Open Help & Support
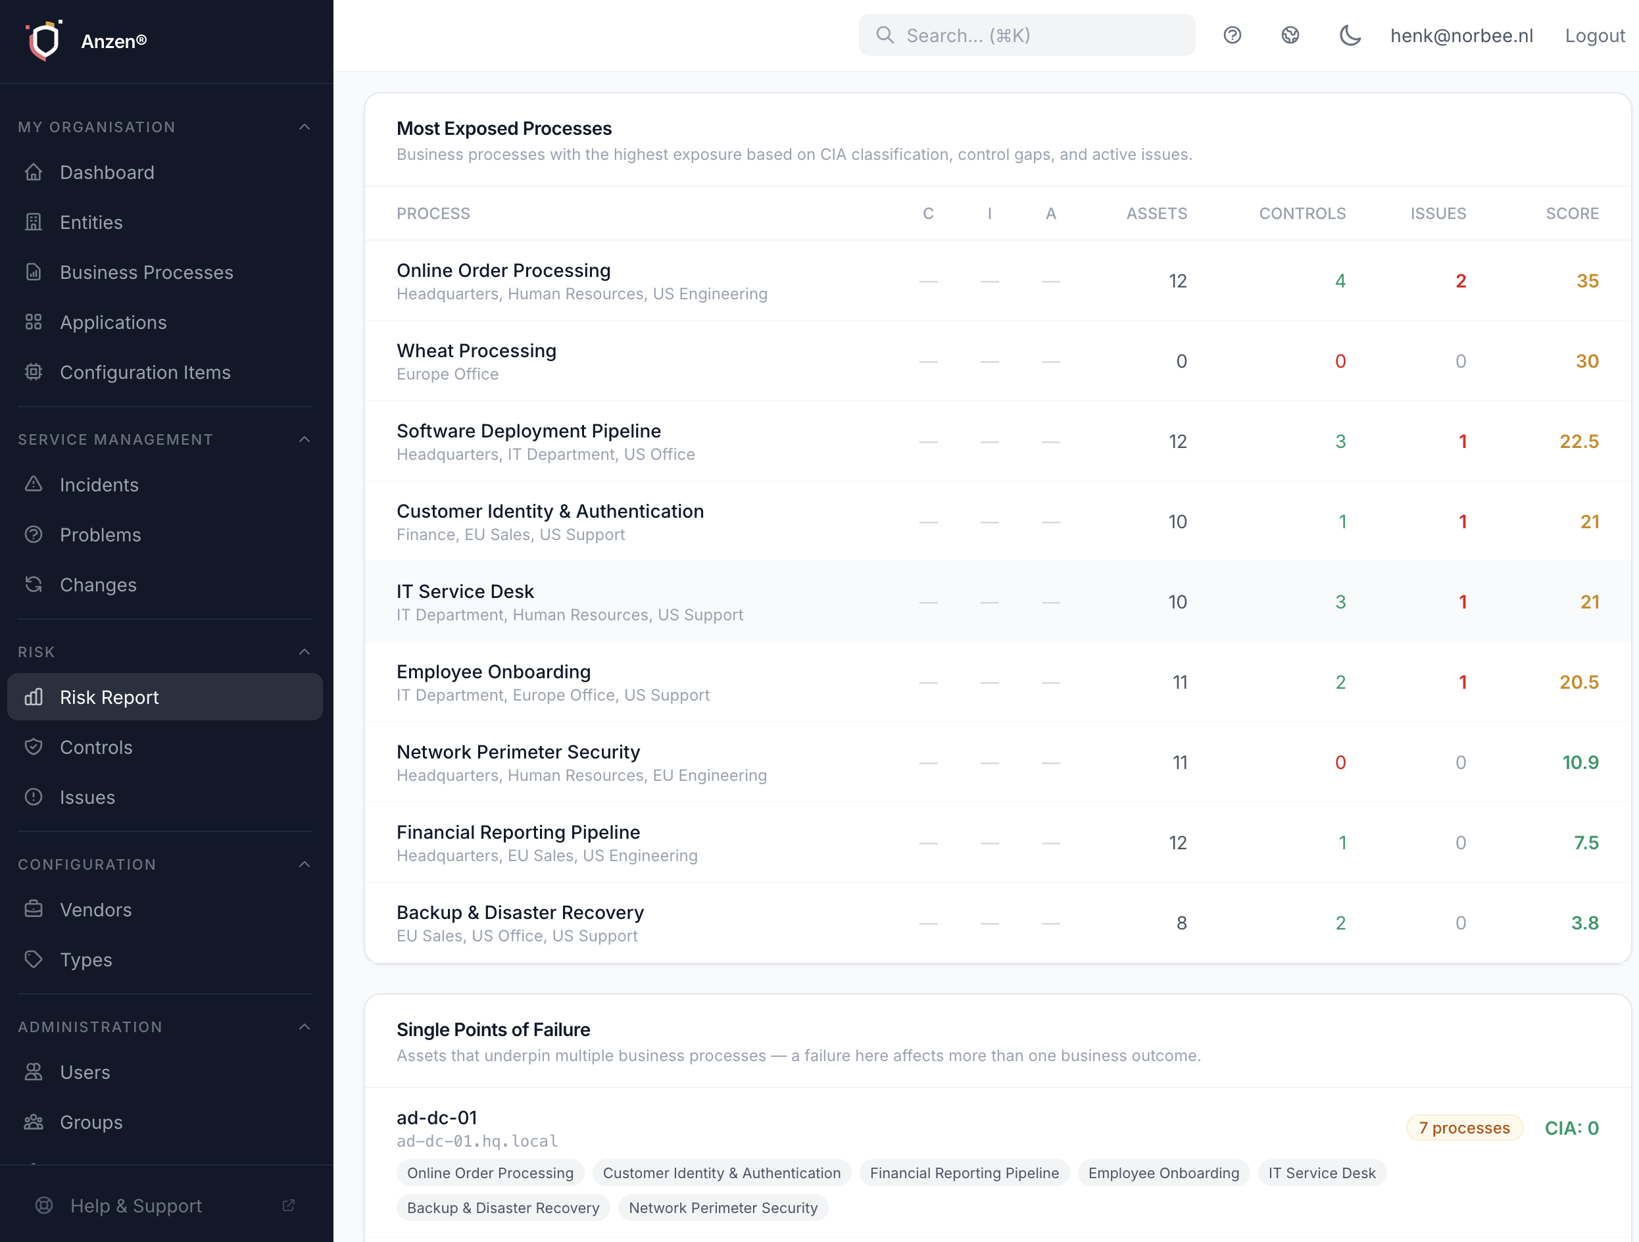 pyautogui.click(x=135, y=1206)
